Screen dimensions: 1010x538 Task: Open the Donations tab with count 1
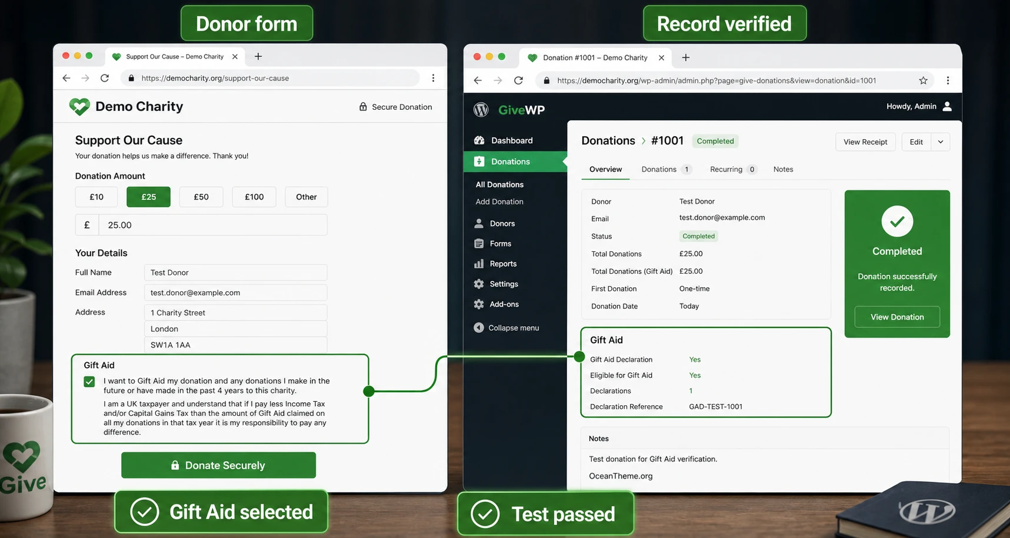pos(666,169)
